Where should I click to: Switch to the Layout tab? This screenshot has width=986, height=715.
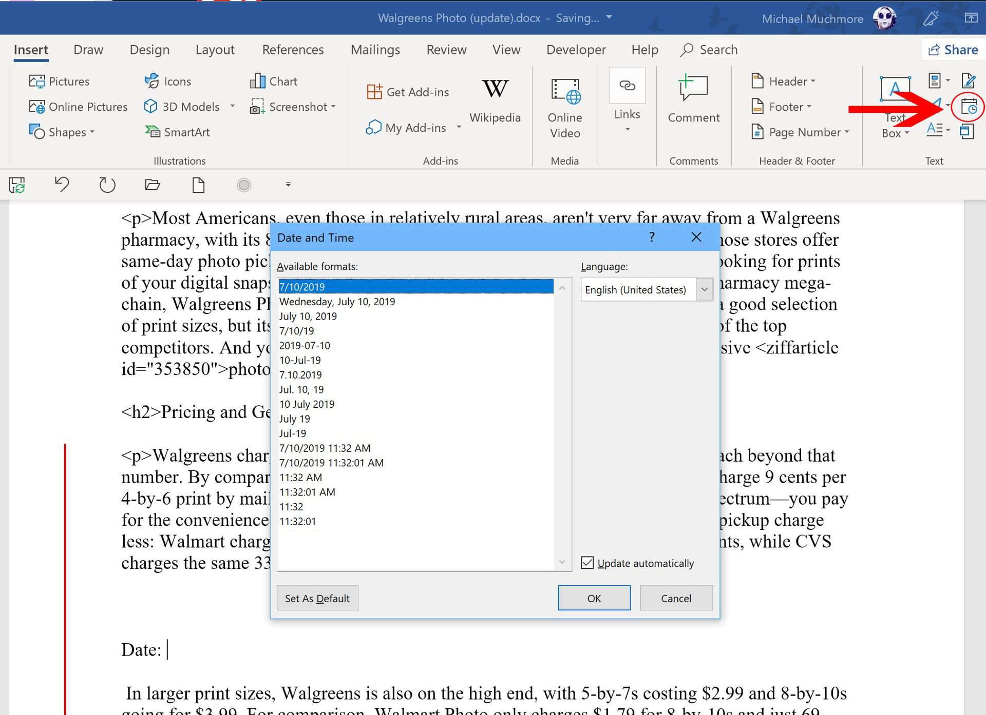coord(215,50)
